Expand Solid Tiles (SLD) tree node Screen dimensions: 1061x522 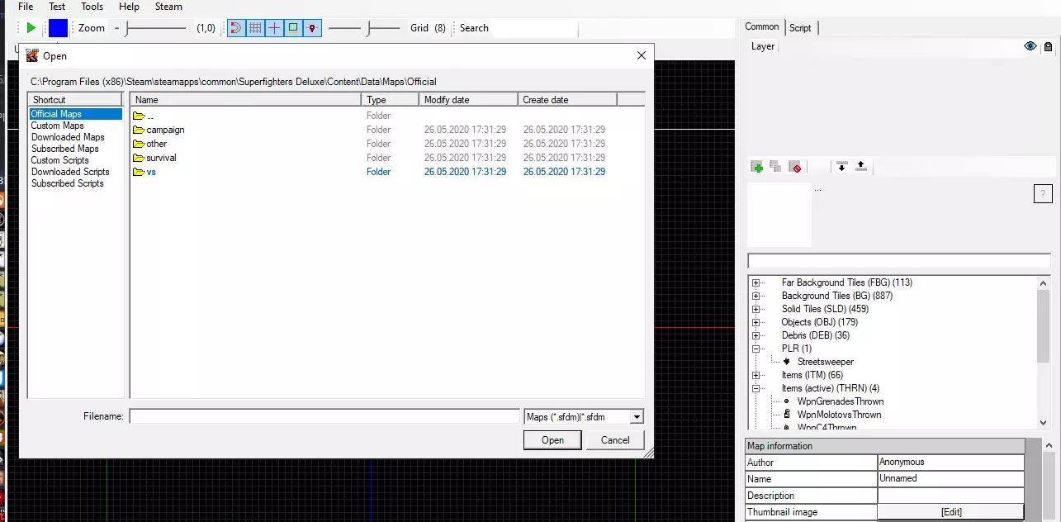(755, 309)
